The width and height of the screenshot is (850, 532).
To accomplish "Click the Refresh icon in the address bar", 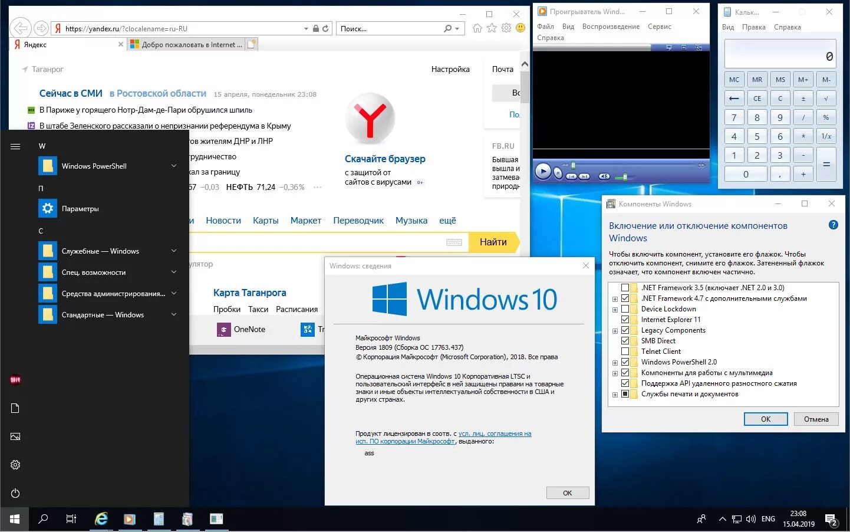I will pos(325,28).
